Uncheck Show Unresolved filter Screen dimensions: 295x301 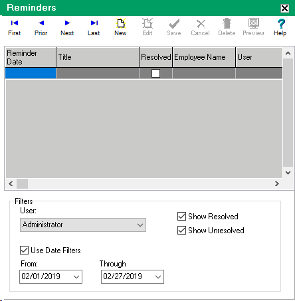(x=181, y=231)
